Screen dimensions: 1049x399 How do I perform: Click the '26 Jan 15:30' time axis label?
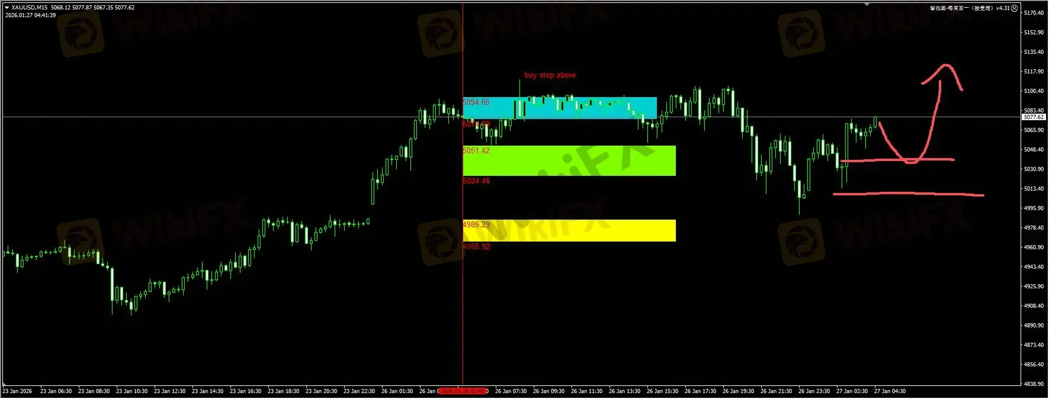pos(662,391)
